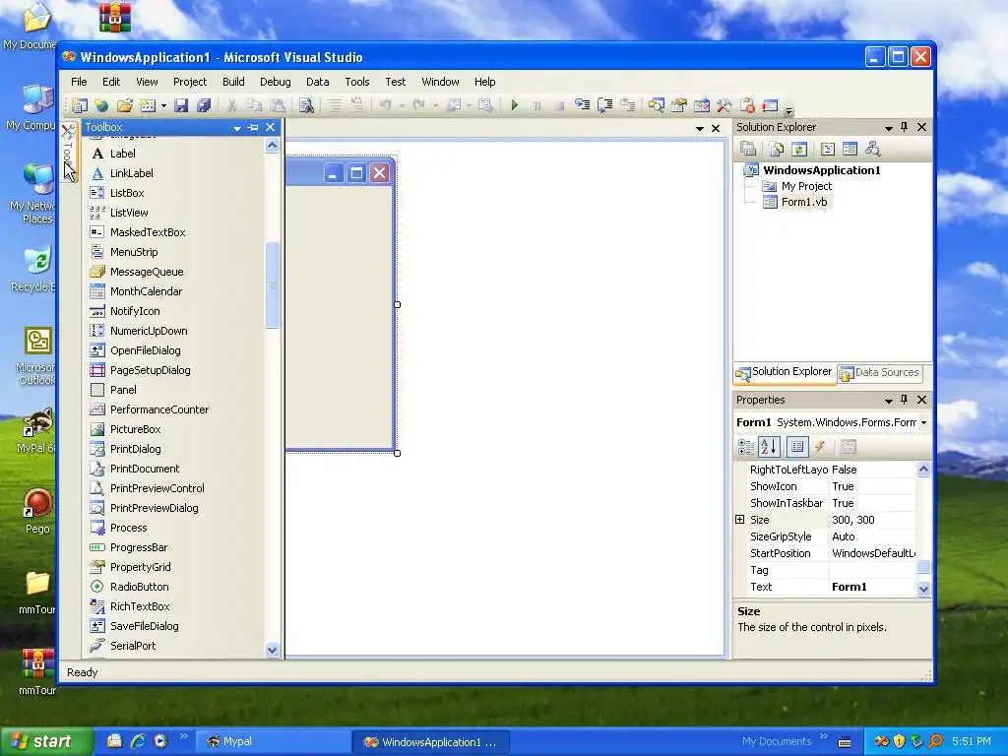The width and height of the screenshot is (1008, 756).
Task: Switch Properties grid to Categorized view
Action: click(746, 447)
